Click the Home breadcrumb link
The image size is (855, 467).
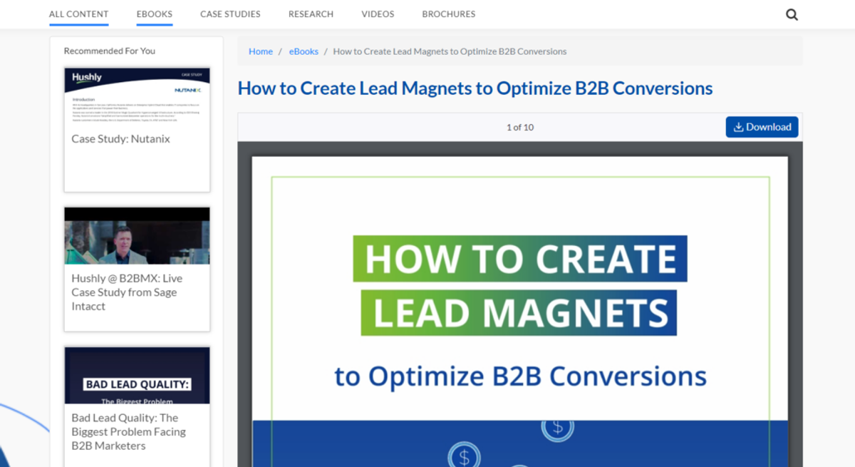click(x=261, y=51)
